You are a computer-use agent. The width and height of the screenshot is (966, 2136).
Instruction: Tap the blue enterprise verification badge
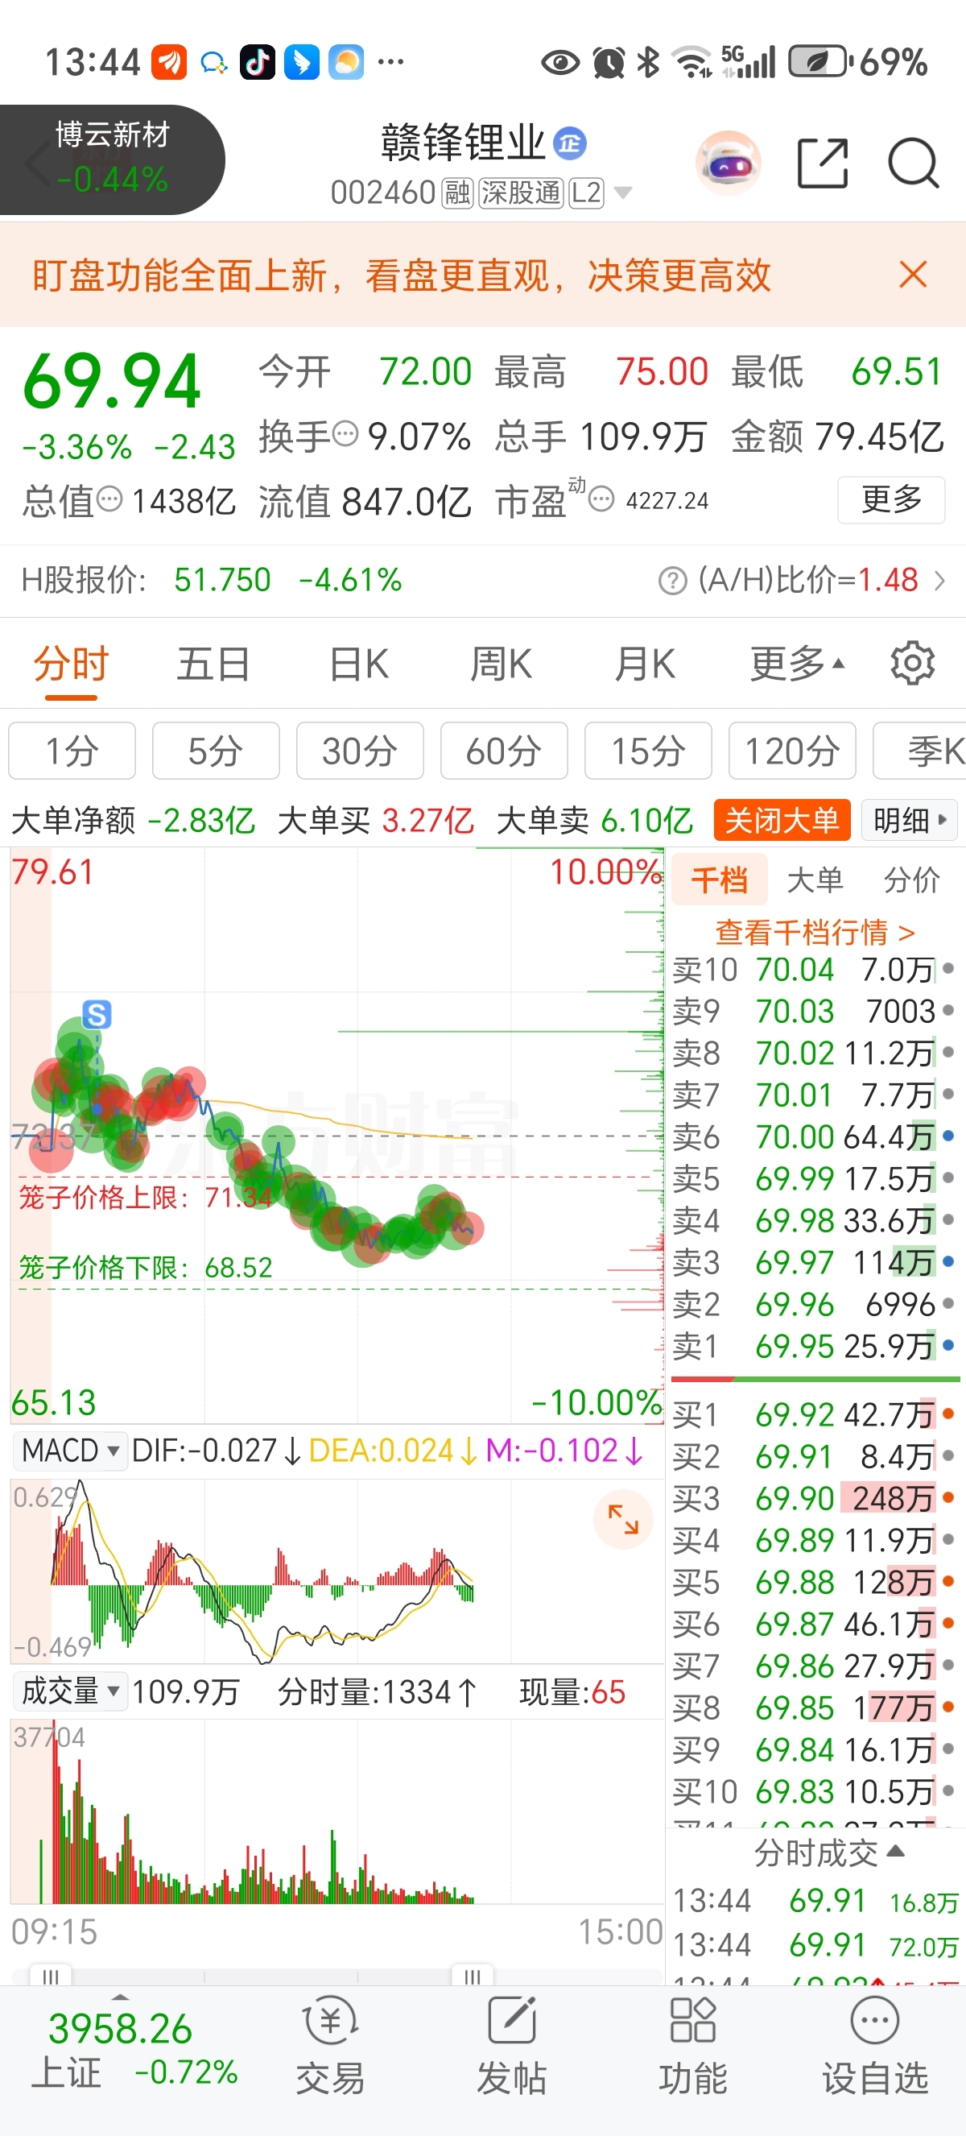coord(570,143)
